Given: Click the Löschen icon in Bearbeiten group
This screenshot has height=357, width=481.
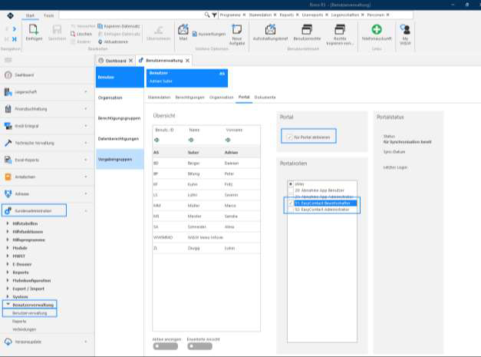Looking at the screenshot, I should (x=73, y=34).
